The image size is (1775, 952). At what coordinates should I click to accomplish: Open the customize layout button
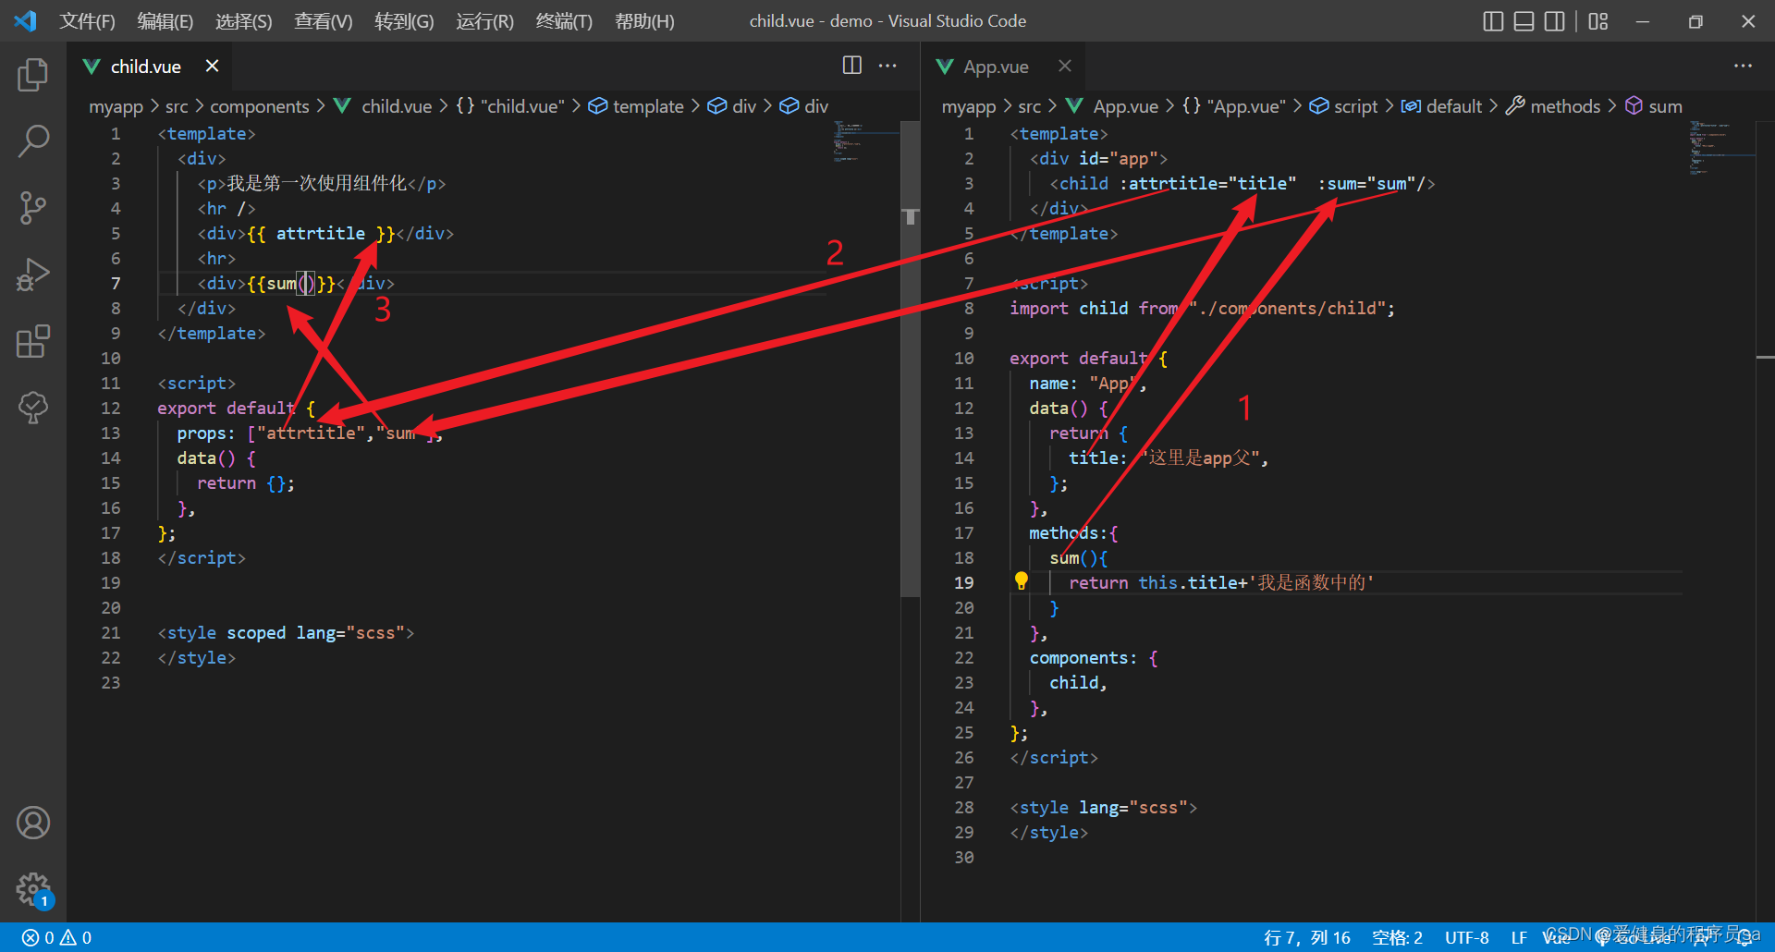coord(1598,20)
